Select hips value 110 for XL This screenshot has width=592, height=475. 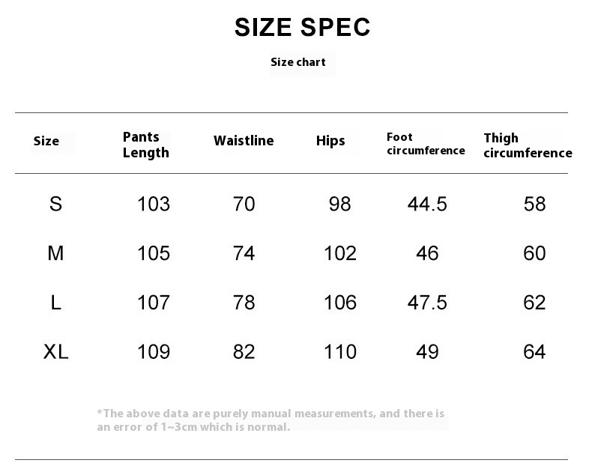coord(339,352)
